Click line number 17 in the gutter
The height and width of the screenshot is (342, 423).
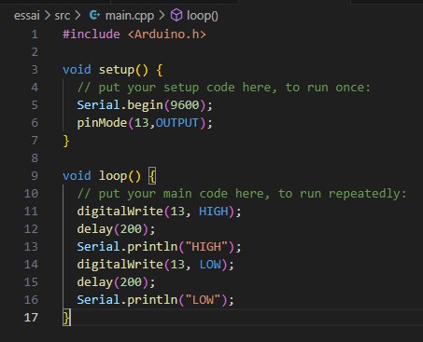(31, 318)
